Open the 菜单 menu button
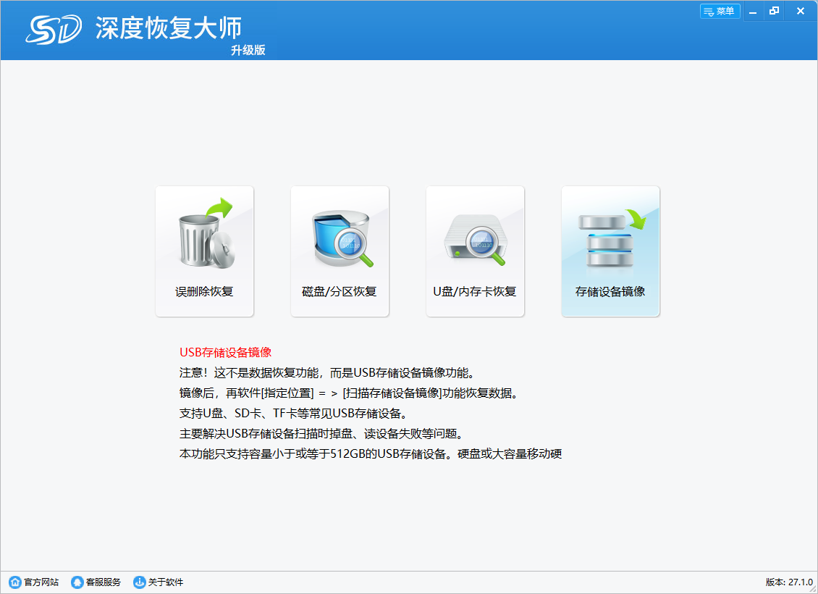Screen dimensions: 818x594 [x=720, y=12]
